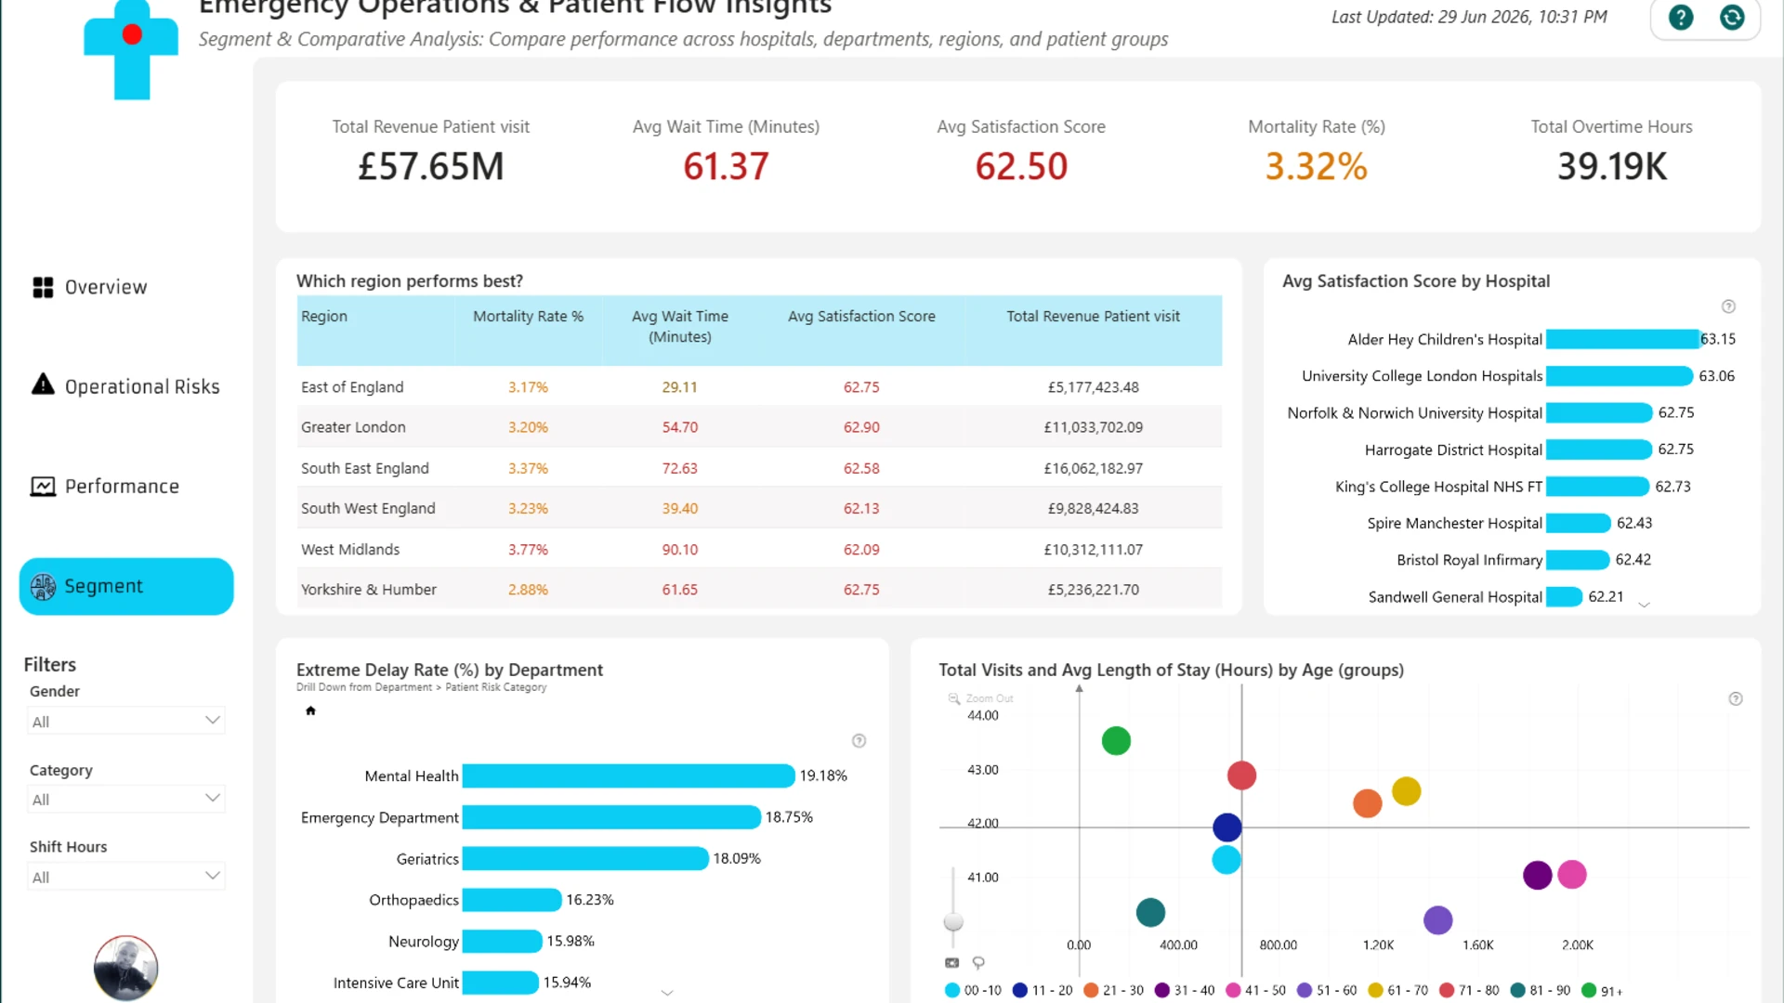Click the rectangle select icon below scatter chart
The image size is (1784, 1003).
pyautogui.click(x=951, y=963)
